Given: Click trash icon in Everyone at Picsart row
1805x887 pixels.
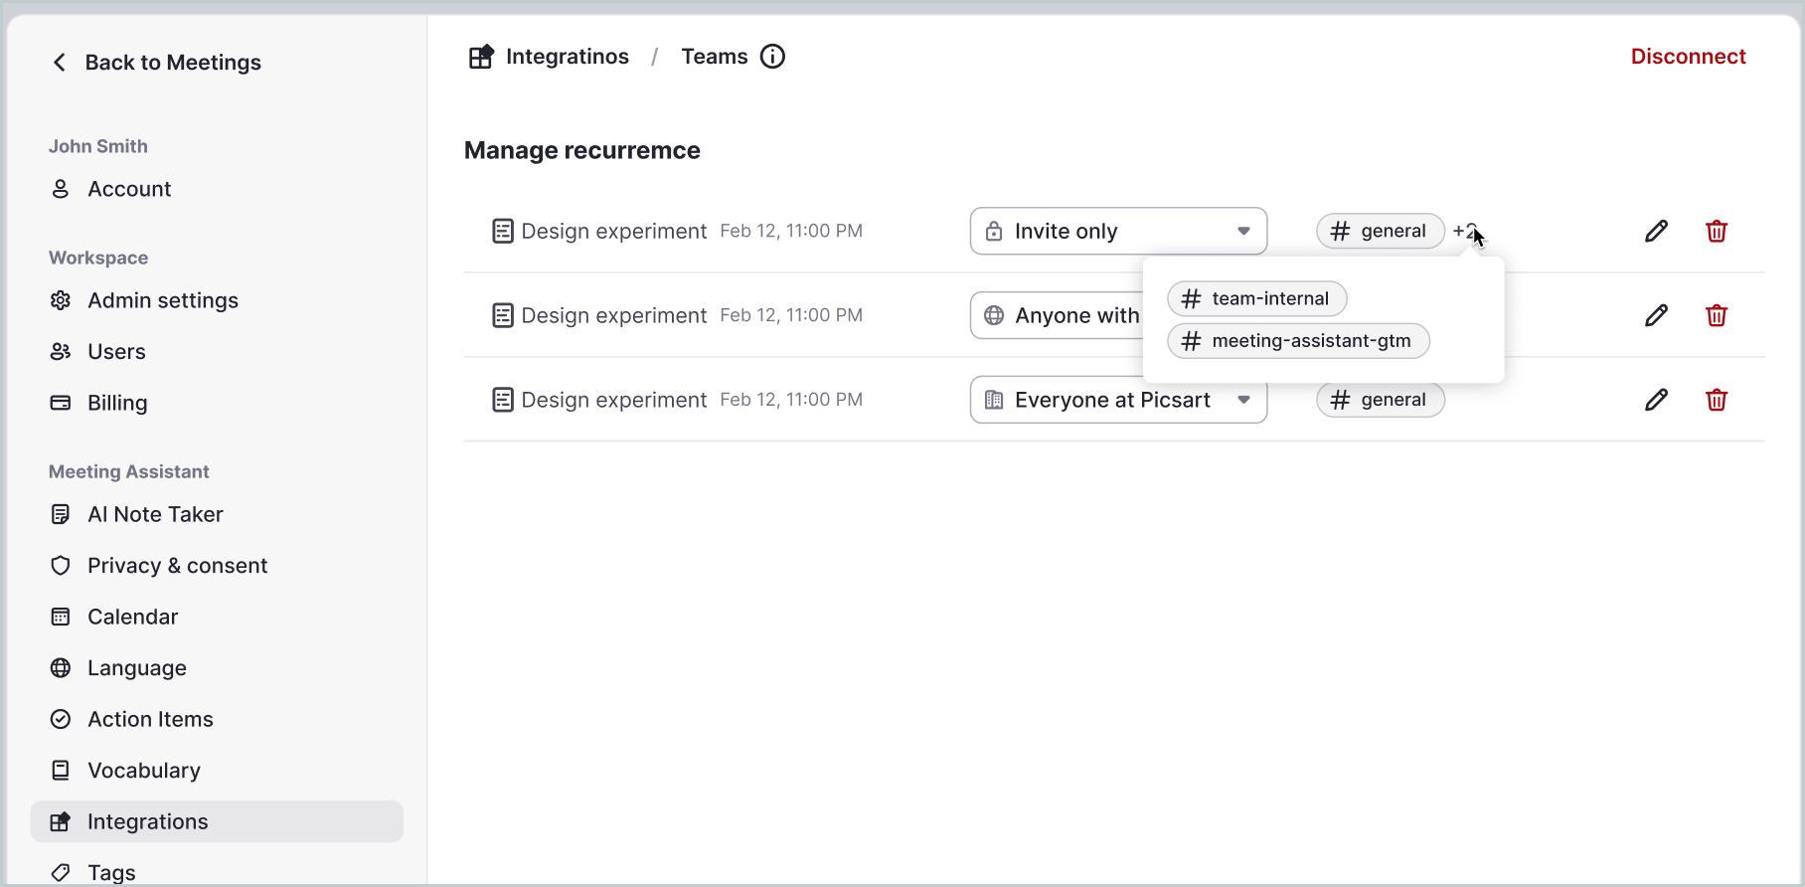Looking at the screenshot, I should pos(1716,400).
